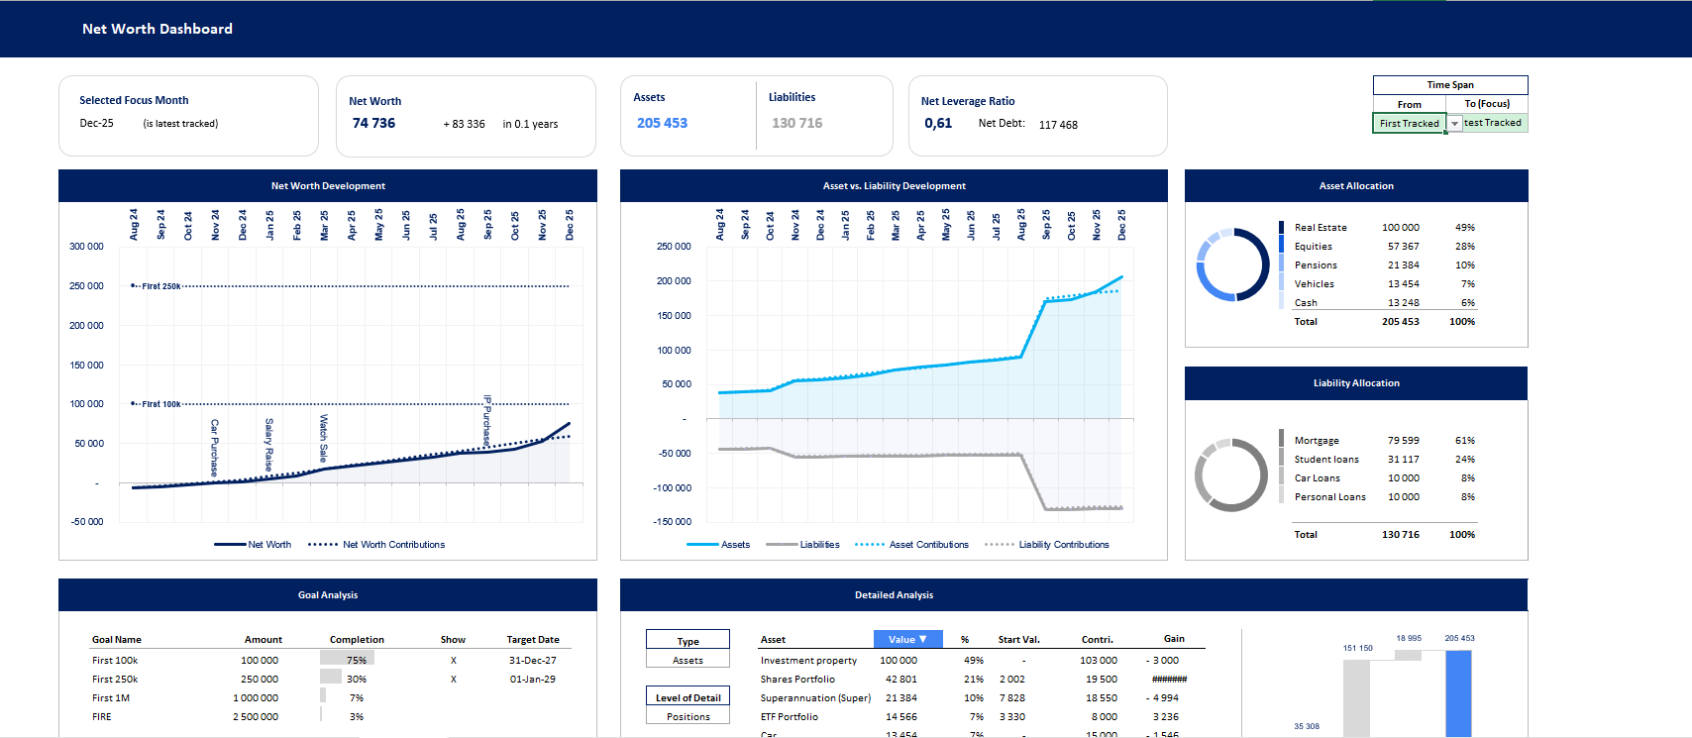Click the Pensions legend color swatch
Screen dimensions: 1692x738
click(1282, 264)
